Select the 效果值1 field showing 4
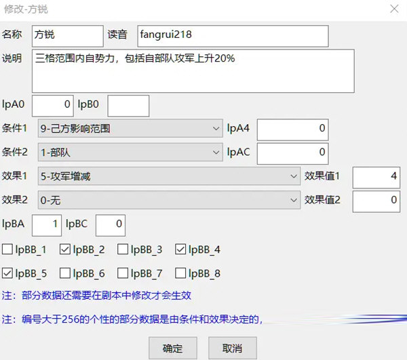The width and height of the screenshot is (407, 360). click(376, 178)
